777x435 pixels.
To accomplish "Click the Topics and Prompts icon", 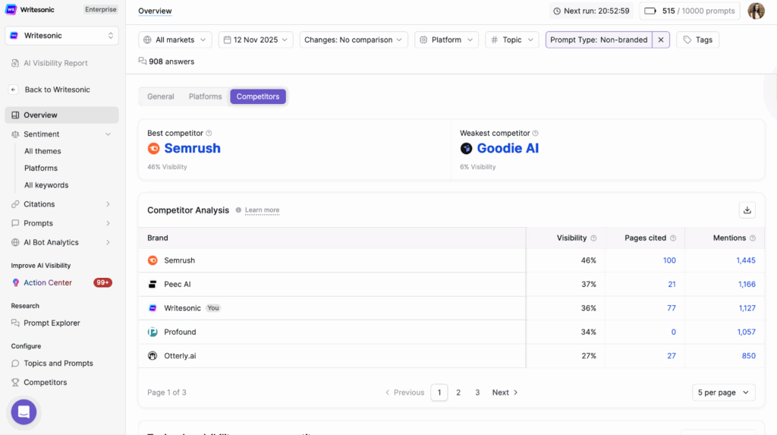I will [x=15, y=364].
